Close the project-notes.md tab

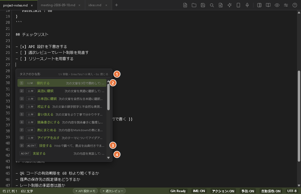click(x=32, y=5)
